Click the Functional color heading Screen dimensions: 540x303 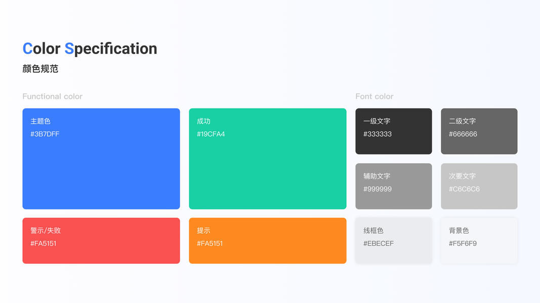pos(52,96)
